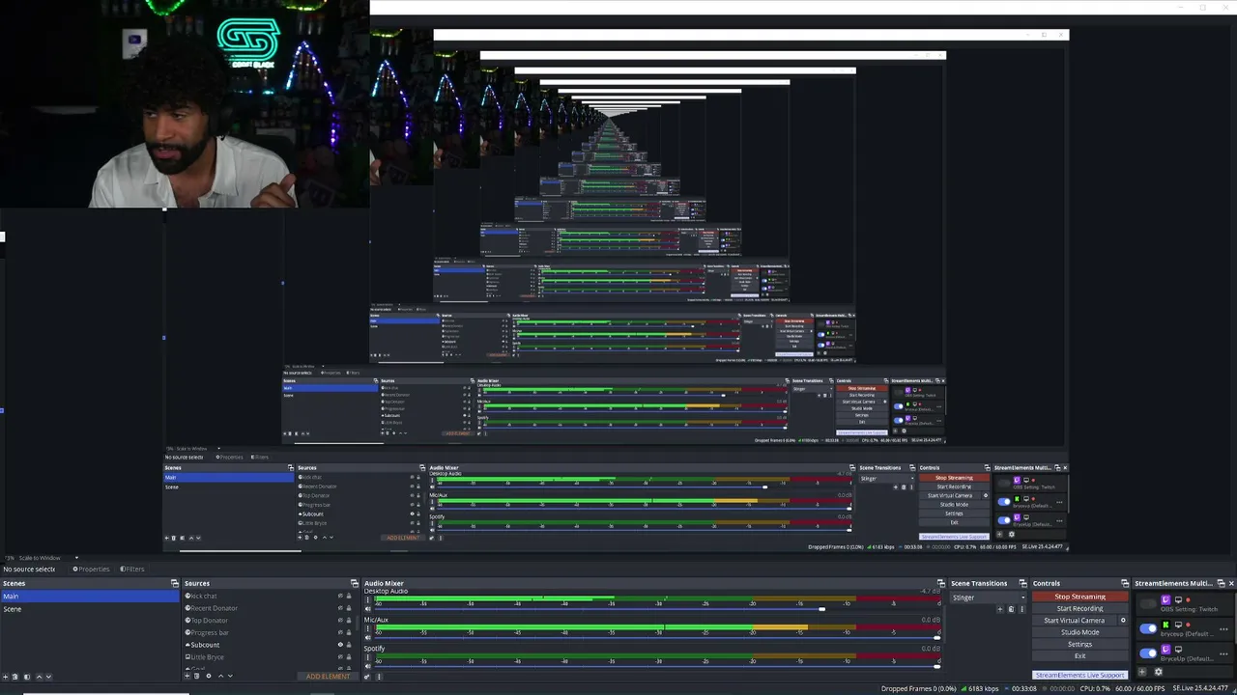This screenshot has height=695, width=1237.
Task: Open OBS Settings from Controls
Action: tap(1079, 644)
